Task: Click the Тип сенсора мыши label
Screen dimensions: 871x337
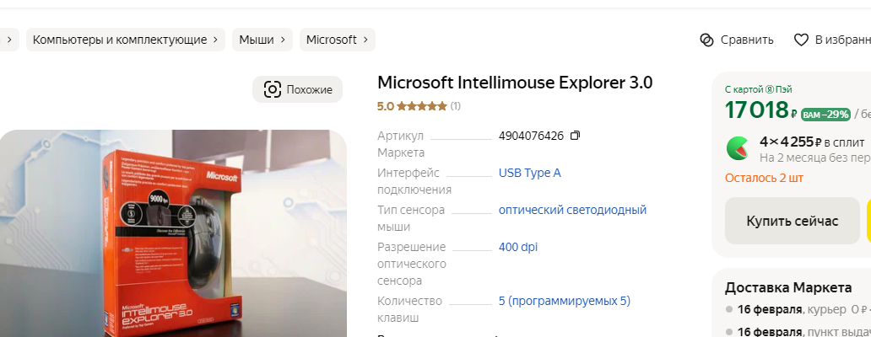Action: tap(411, 218)
